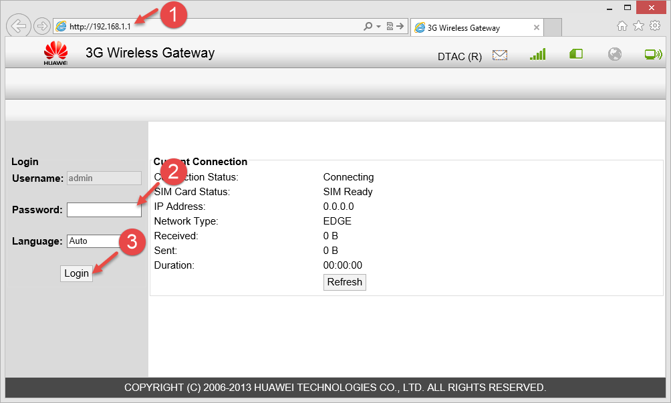Select the 3G Wireless Gateway tab
The width and height of the screenshot is (671, 403).
477,28
